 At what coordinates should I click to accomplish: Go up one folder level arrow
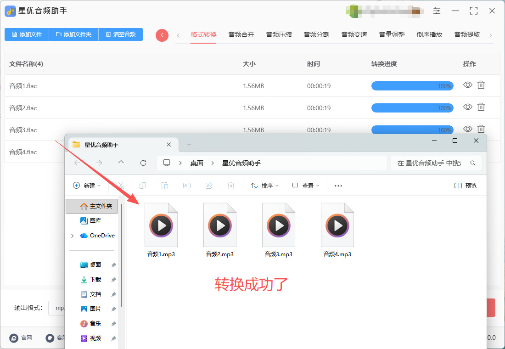(x=121, y=163)
